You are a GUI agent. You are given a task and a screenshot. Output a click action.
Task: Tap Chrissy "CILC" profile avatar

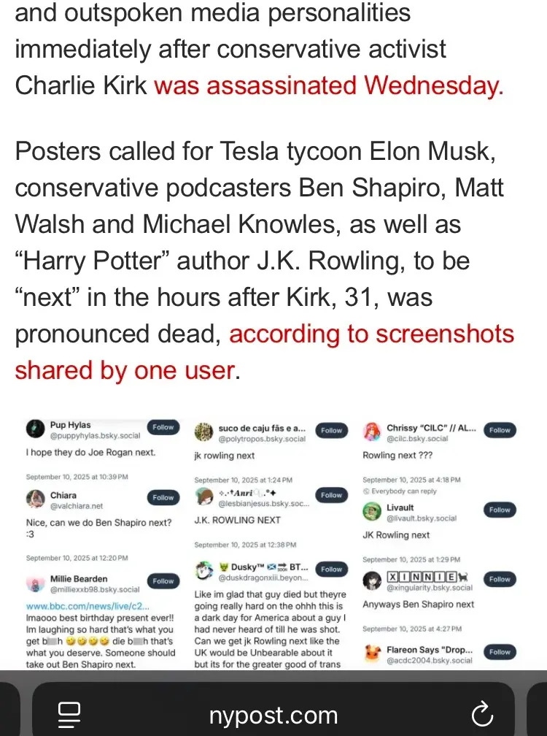(372, 432)
